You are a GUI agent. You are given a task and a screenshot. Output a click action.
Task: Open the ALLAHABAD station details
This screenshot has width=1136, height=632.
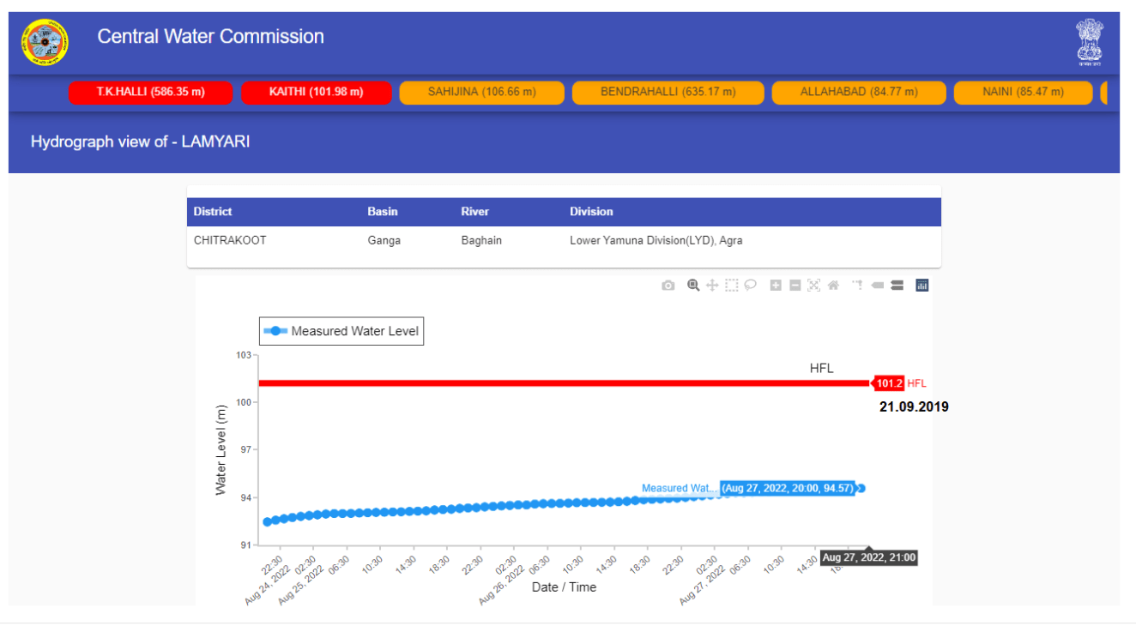(x=858, y=92)
